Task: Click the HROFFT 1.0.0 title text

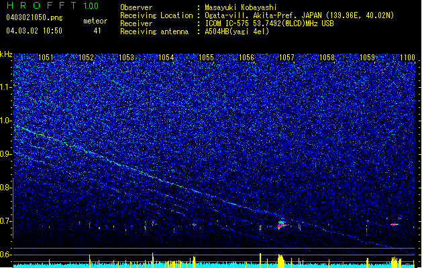Action: tap(53, 5)
